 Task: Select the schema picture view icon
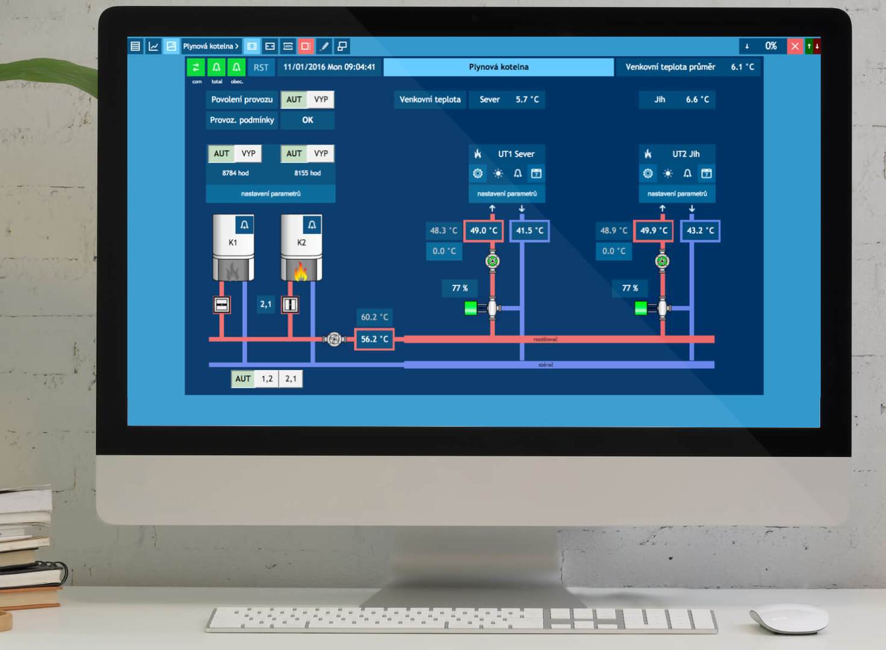(x=172, y=46)
